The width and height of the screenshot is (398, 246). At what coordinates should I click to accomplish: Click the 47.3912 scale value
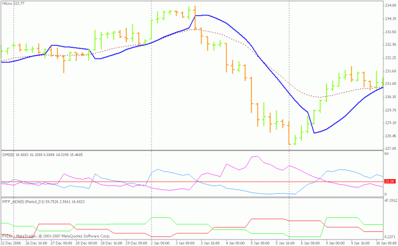391,201
